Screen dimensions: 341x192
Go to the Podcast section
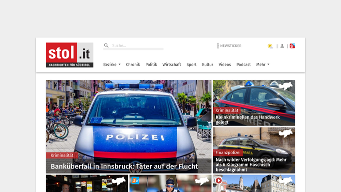(x=243, y=64)
